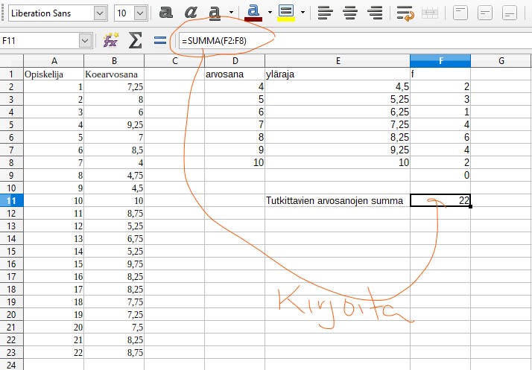Click the formula input line
Image resolution: width=532 pixels, height=370 pixels.
coord(350,40)
